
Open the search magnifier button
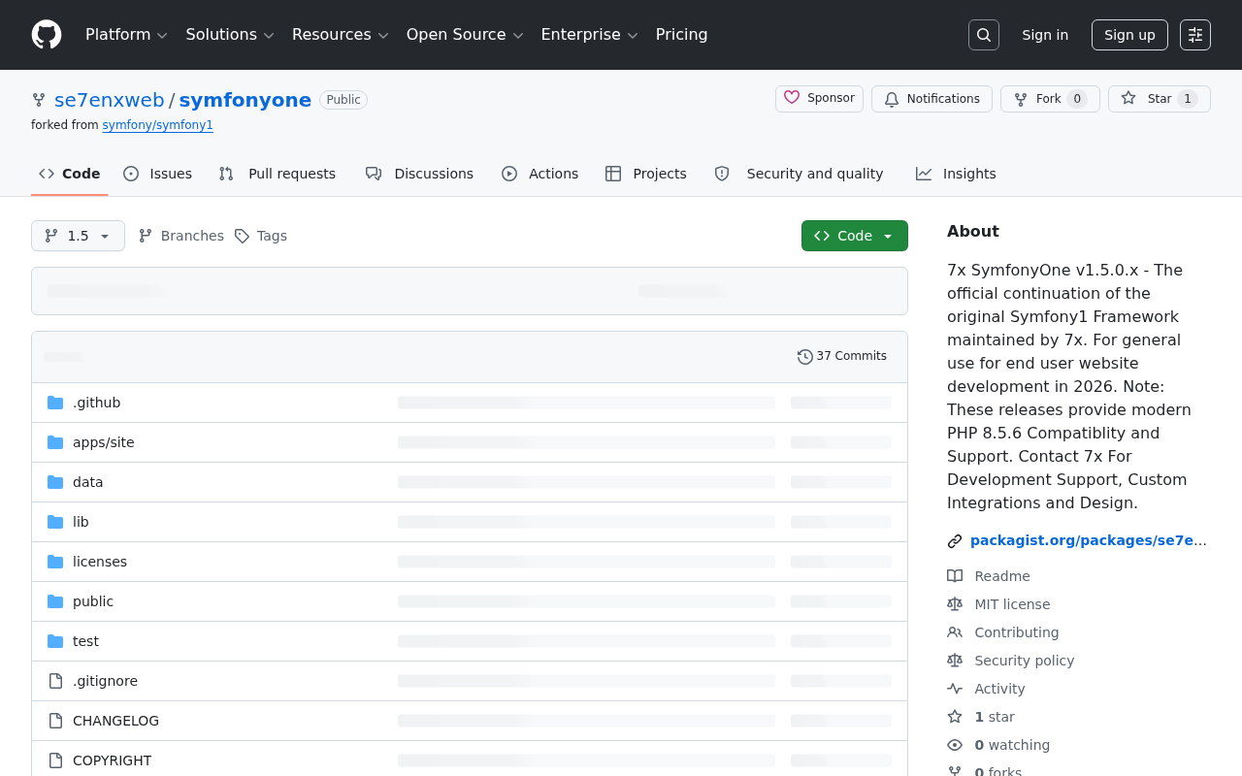click(x=984, y=35)
